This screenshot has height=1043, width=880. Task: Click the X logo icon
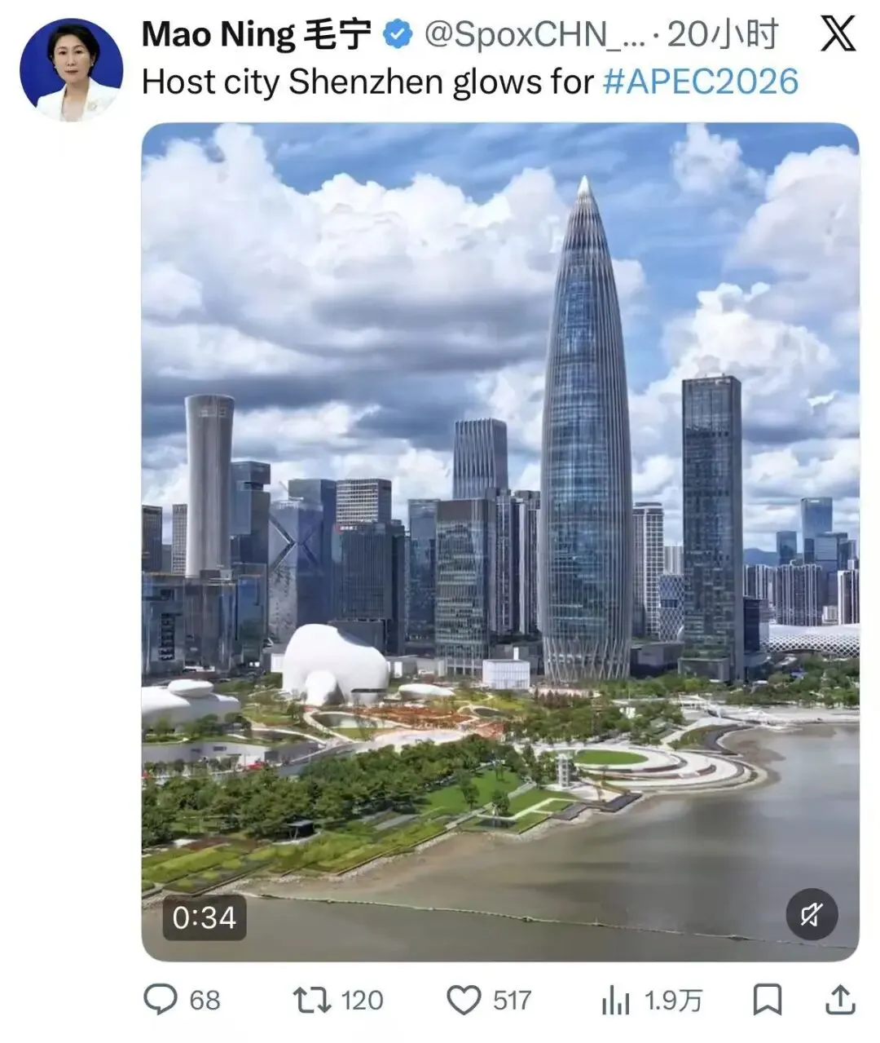pos(837,33)
